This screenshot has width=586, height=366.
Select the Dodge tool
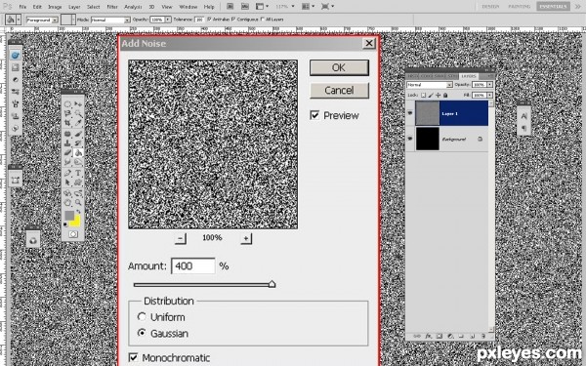point(78,162)
